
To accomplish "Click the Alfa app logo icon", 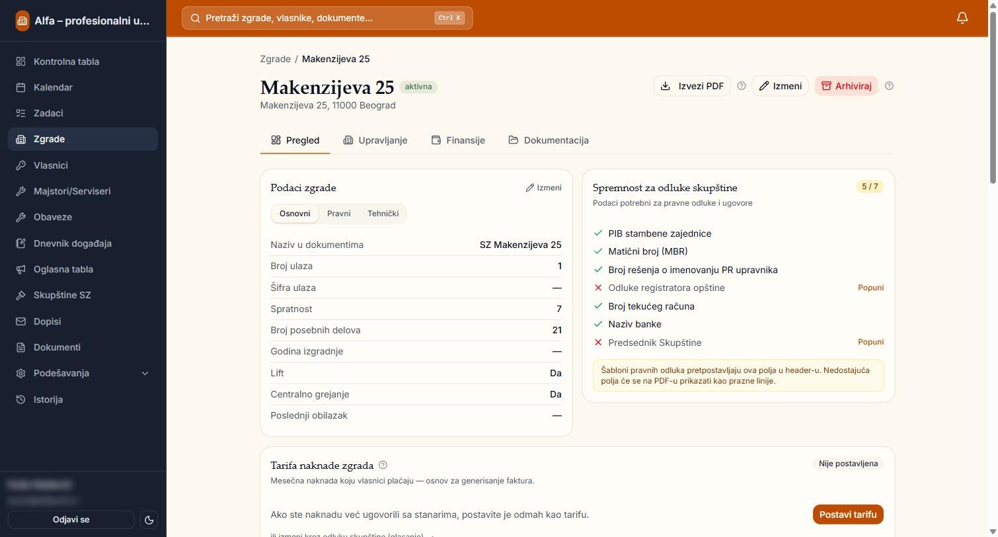I will pos(22,21).
